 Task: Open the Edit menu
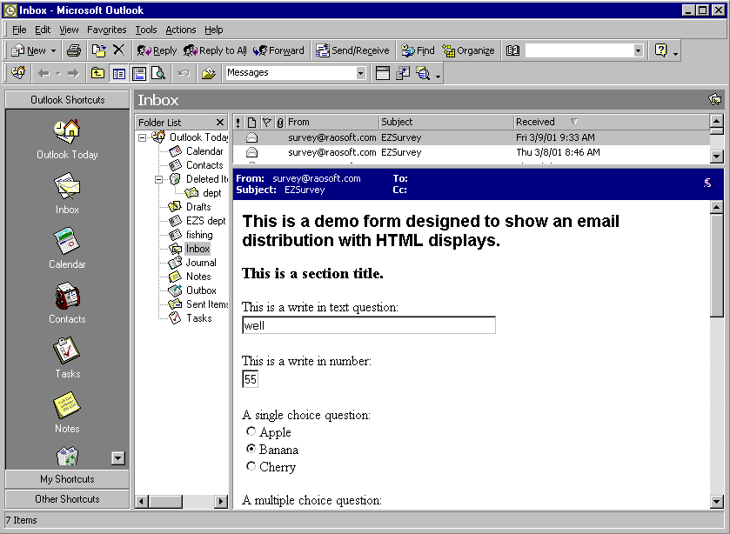(43, 30)
